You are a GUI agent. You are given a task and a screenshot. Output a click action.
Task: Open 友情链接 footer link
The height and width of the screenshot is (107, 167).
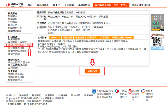63,95
